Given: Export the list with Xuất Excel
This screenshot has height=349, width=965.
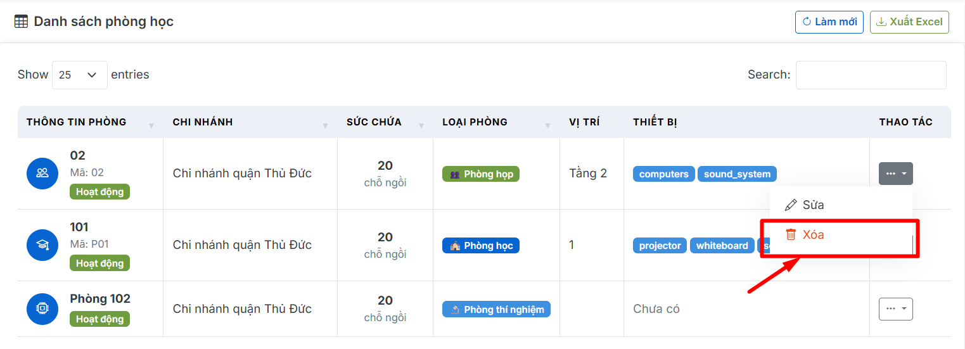Looking at the screenshot, I should click(x=909, y=22).
